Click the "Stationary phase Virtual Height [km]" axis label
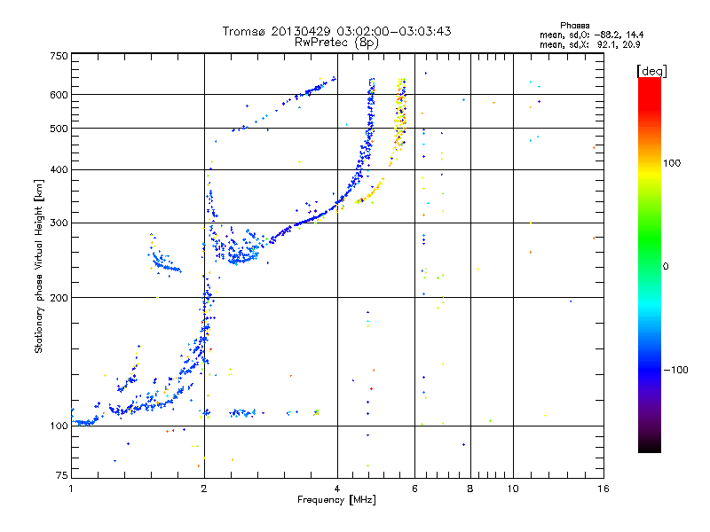Screen dimensions: 710x532 pos(38,266)
